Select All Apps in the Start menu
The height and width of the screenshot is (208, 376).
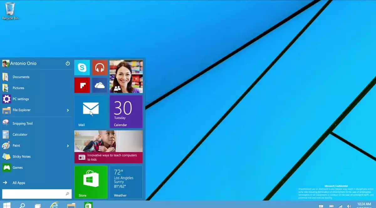(x=18, y=183)
